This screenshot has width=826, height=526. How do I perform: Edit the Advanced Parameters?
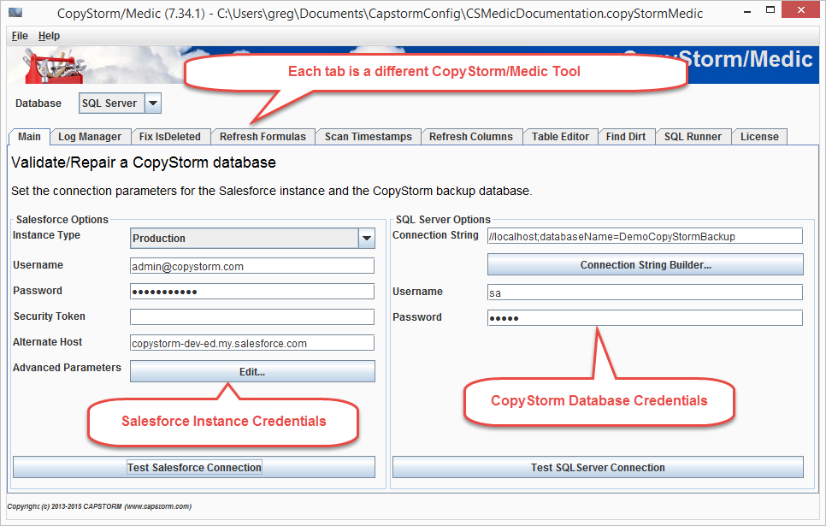[x=252, y=372]
